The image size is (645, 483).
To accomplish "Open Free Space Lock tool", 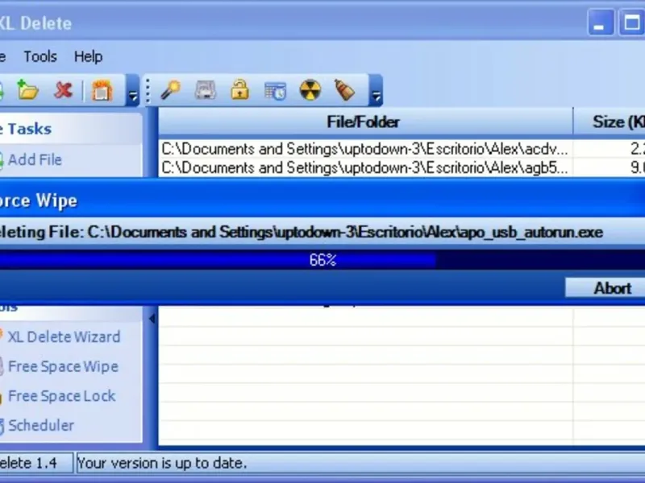I will [62, 396].
